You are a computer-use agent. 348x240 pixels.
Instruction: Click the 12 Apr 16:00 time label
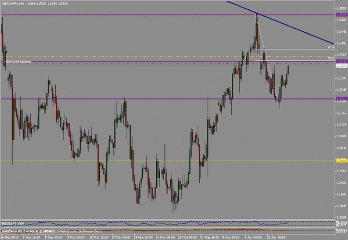click(x=277, y=238)
